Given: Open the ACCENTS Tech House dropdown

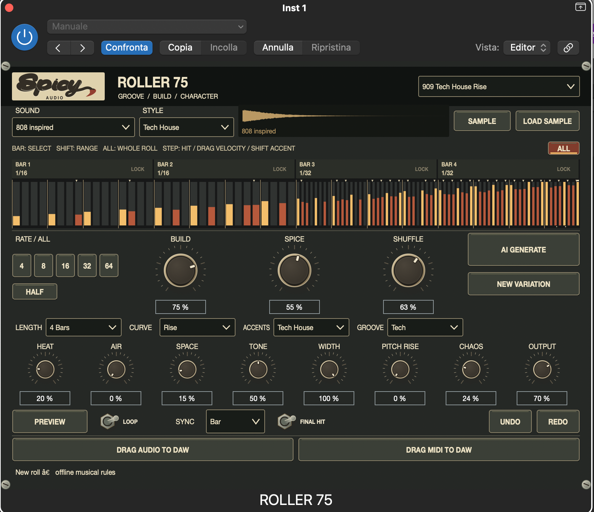Looking at the screenshot, I should tap(311, 327).
